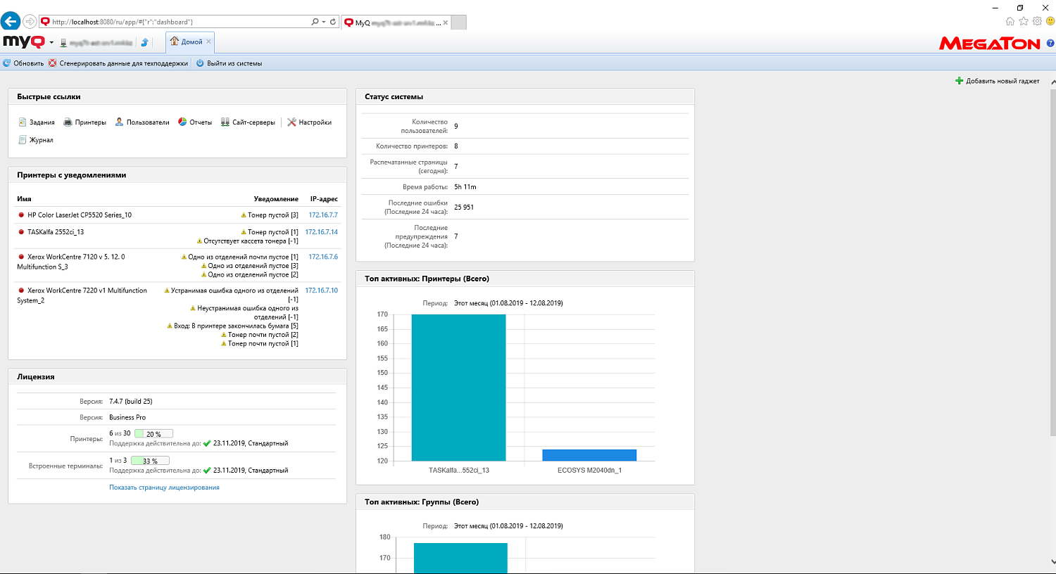This screenshot has height=574, width=1056.
Task: Click the smiley feedback icon
Action: 1050,21
